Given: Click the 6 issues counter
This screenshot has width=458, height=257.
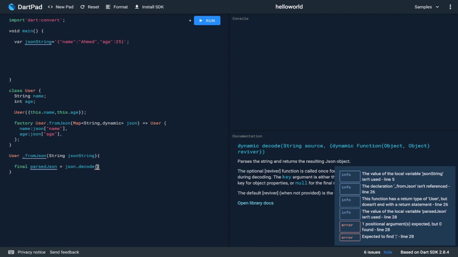Looking at the screenshot, I should tap(372, 252).
